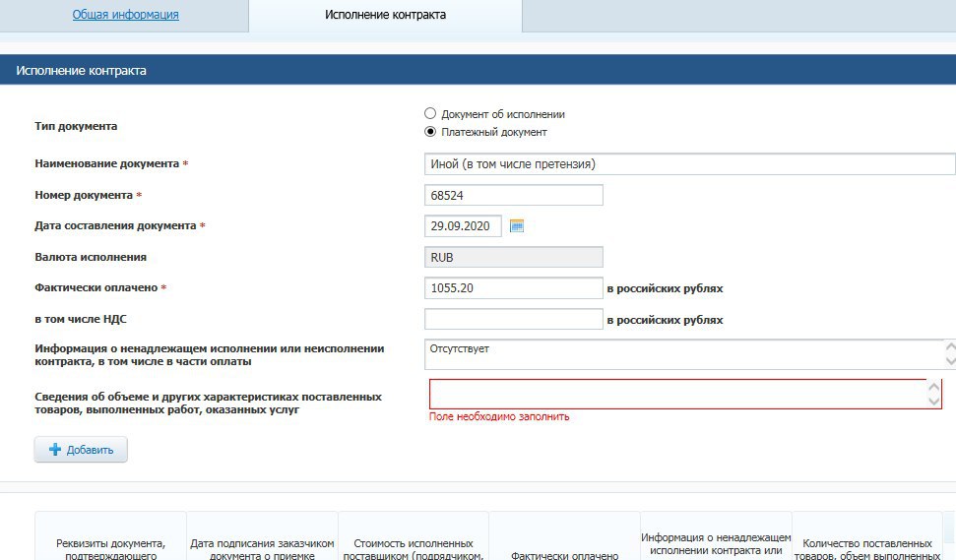956x560 pixels.
Task: Click the 'Стоимость исполненных' column header
Action: [x=414, y=536]
